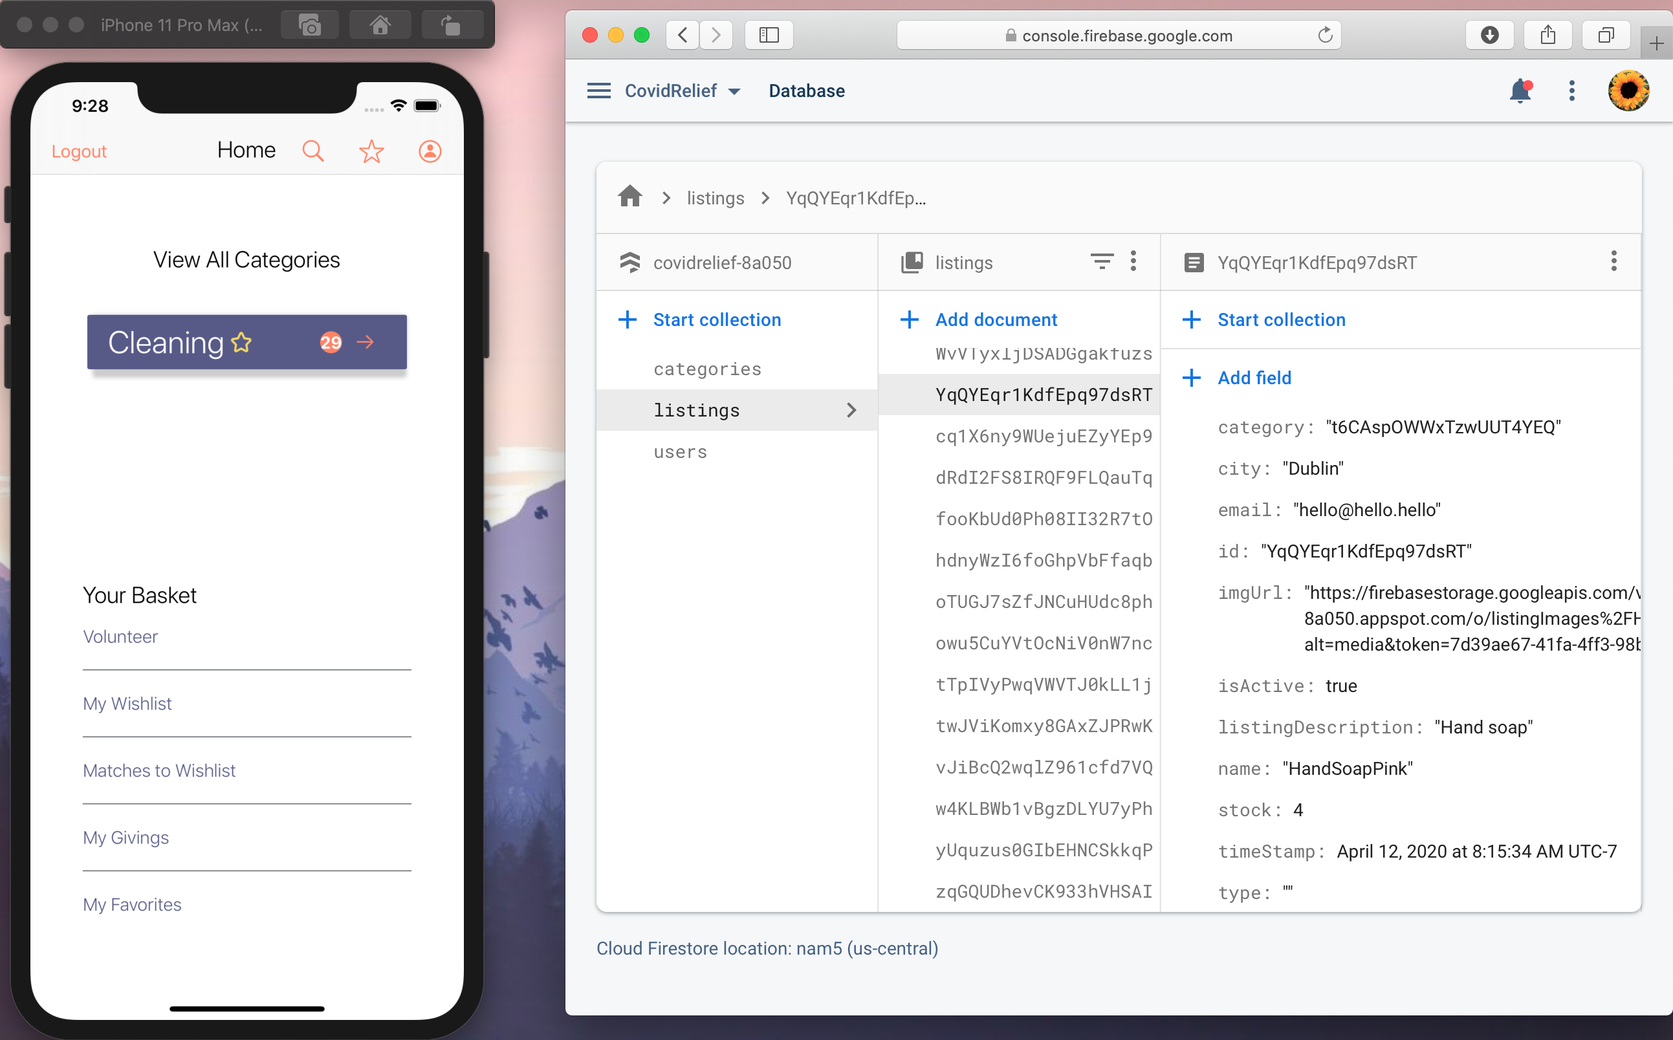Tap the yellow star on Cleaning card
Screen dimensions: 1673x1040
pos(241,342)
